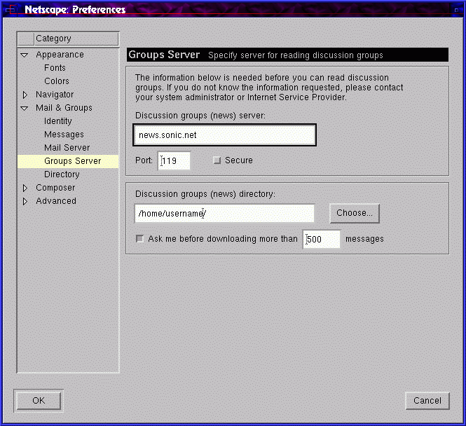Click the Groups Server heading text

click(164, 55)
